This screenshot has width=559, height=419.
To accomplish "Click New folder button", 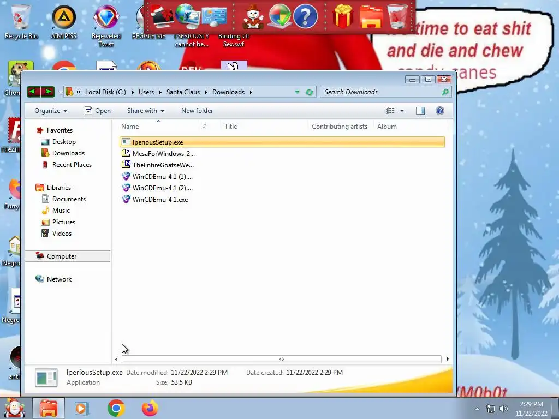I will point(197,111).
